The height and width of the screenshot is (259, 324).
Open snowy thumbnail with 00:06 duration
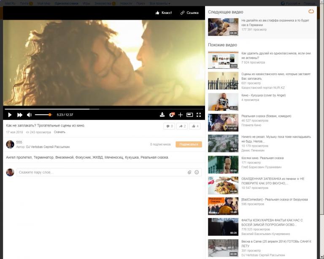tap(223, 248)
